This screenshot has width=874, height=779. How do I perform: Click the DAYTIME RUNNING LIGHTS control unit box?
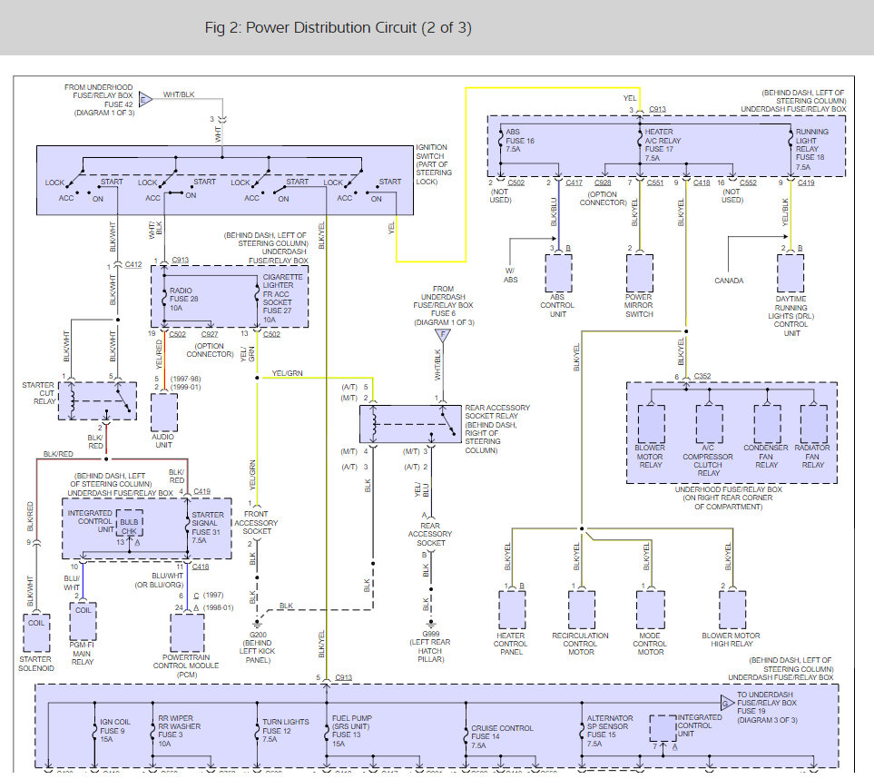[791, 273]
